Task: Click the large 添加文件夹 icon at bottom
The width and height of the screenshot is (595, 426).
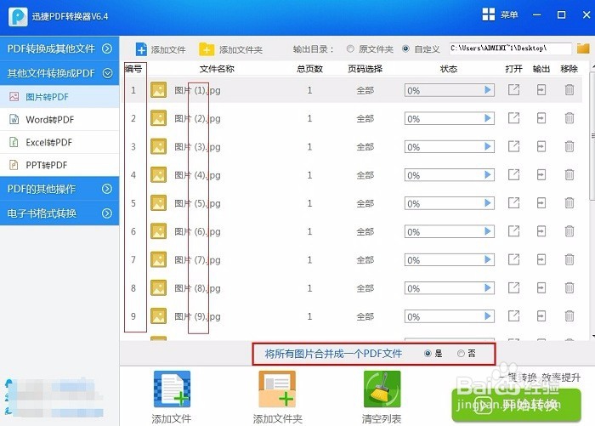Action: (x=277, y=389)
